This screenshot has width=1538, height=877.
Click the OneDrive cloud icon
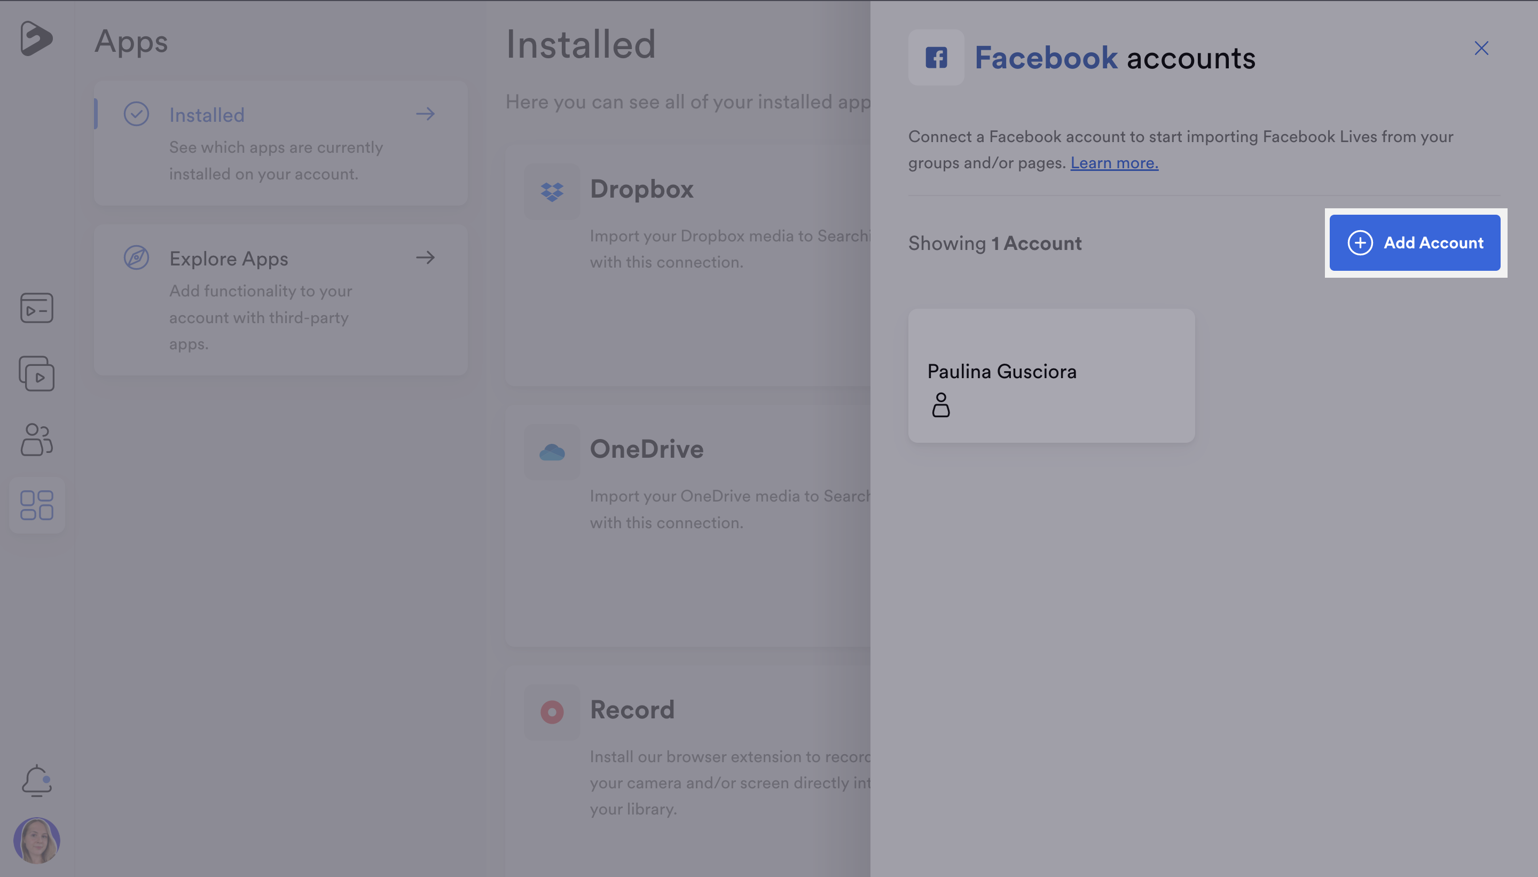[x=552, y=452]
